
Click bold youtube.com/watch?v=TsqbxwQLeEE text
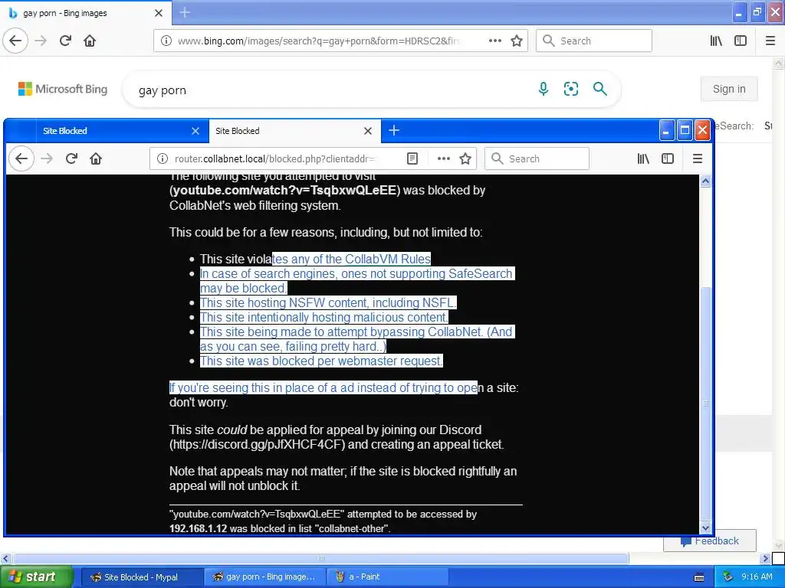(284, 190)
